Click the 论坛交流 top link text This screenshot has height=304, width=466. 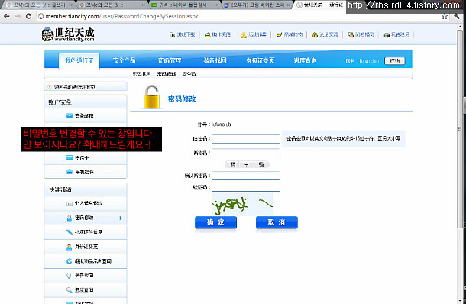(328, 35)
